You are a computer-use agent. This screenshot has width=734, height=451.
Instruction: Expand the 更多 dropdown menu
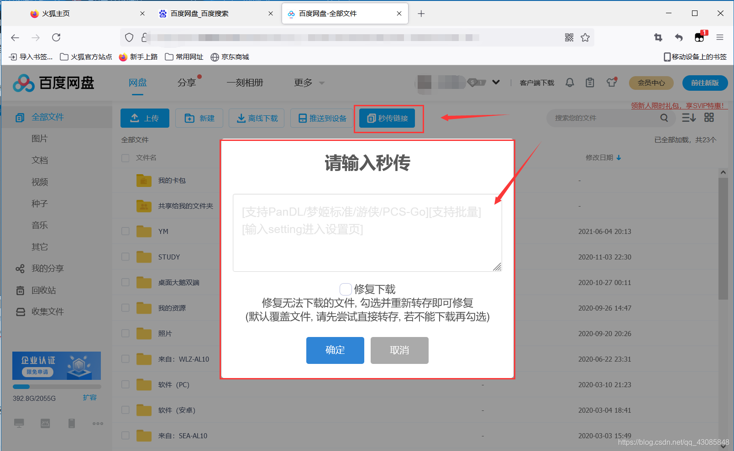point(309,83)
